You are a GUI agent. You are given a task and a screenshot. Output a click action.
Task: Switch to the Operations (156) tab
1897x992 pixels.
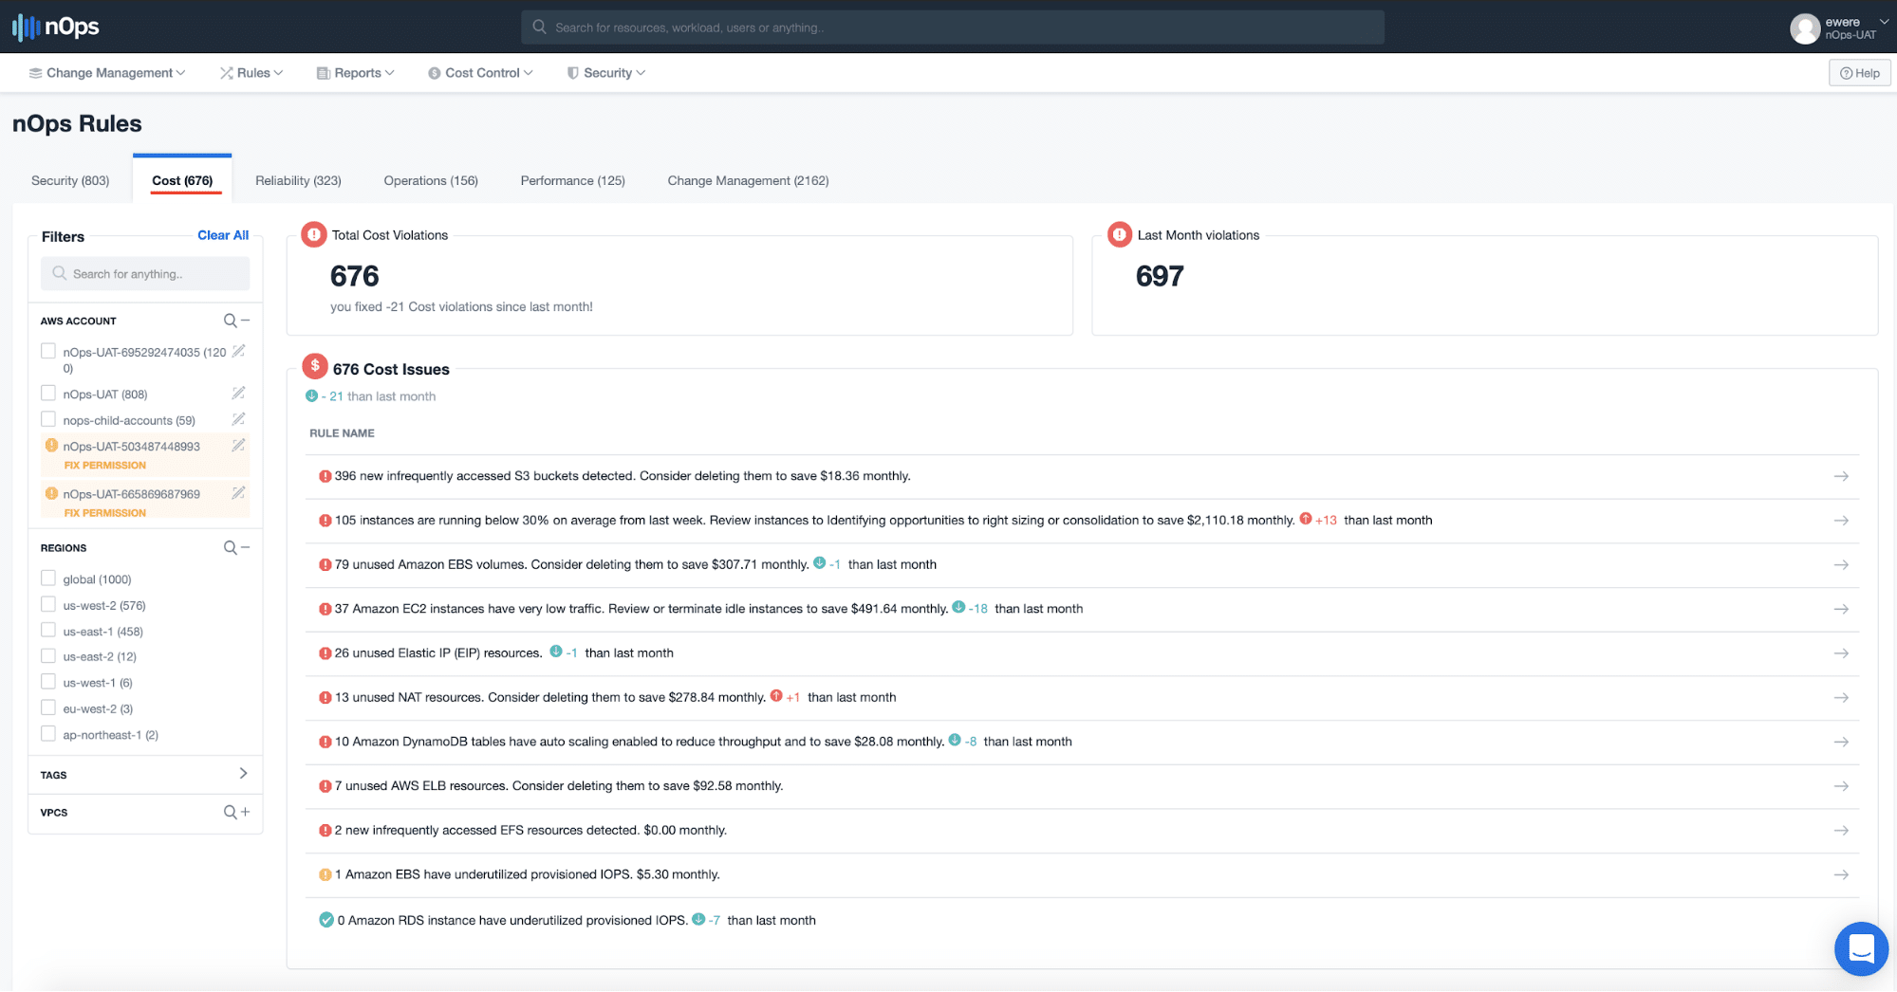[431, 180]
